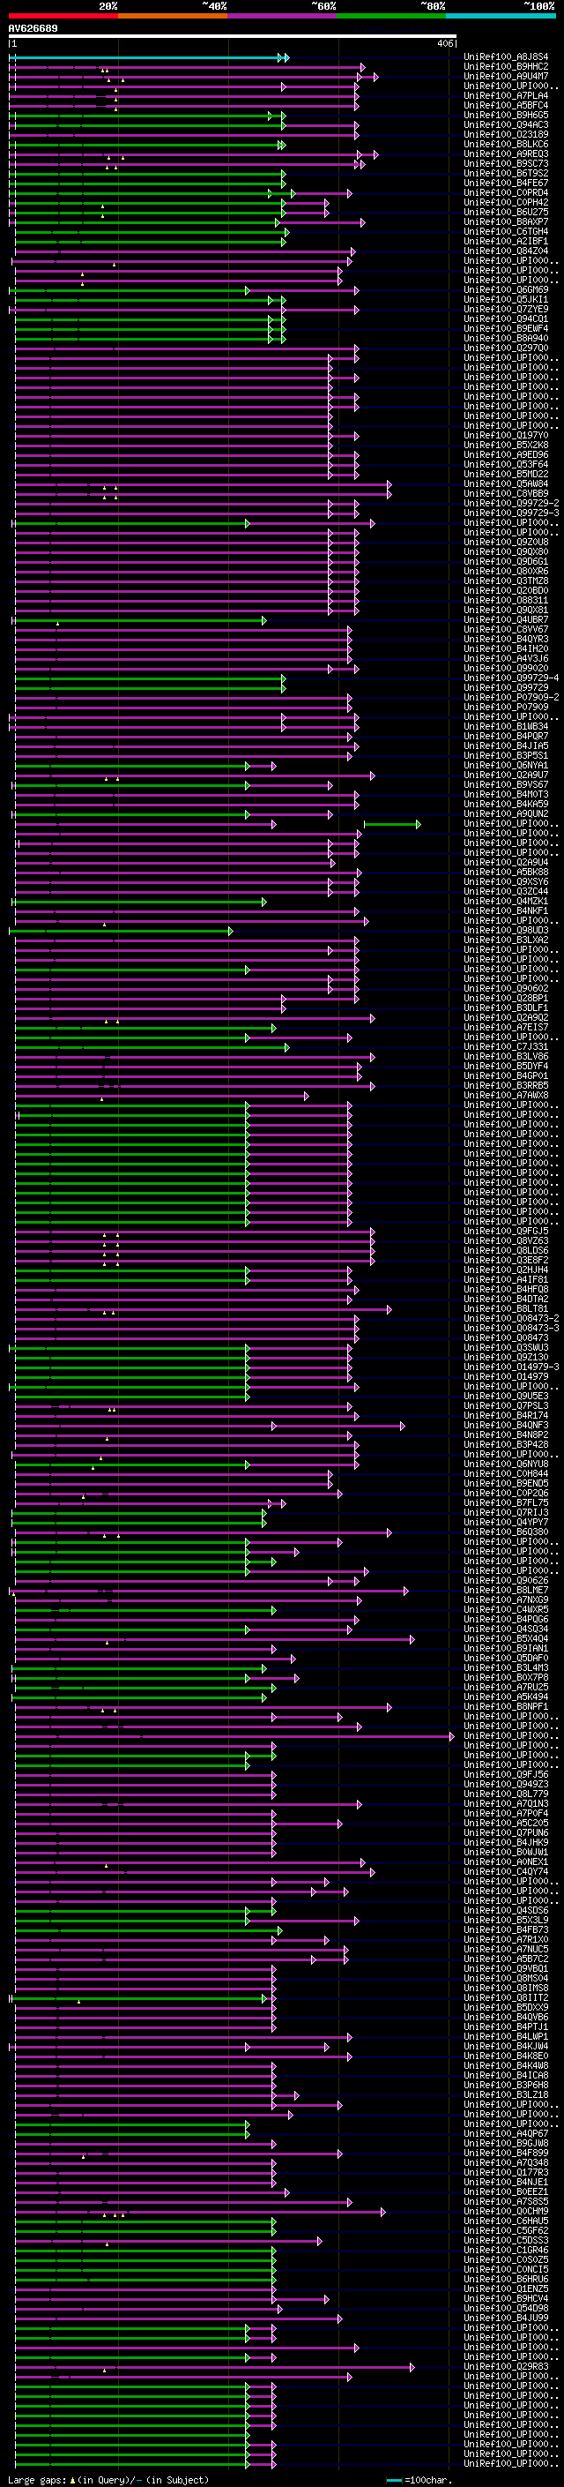The image size is (564, 2487).
Task: Select hit UniRef100_A4V3J6
Action: [506, 658]
